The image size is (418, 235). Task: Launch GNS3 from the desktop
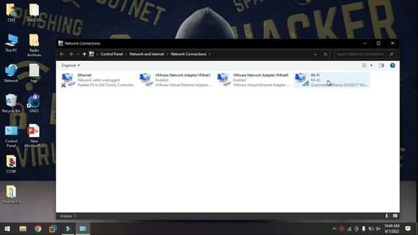(34, 103)
